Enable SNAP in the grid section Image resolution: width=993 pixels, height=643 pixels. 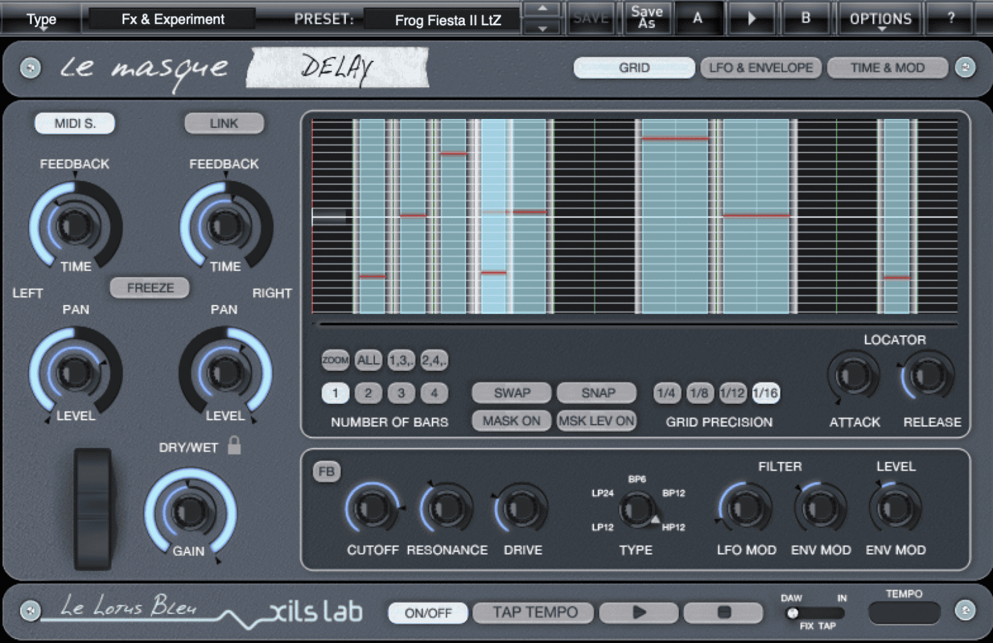[x=596, y=393]
